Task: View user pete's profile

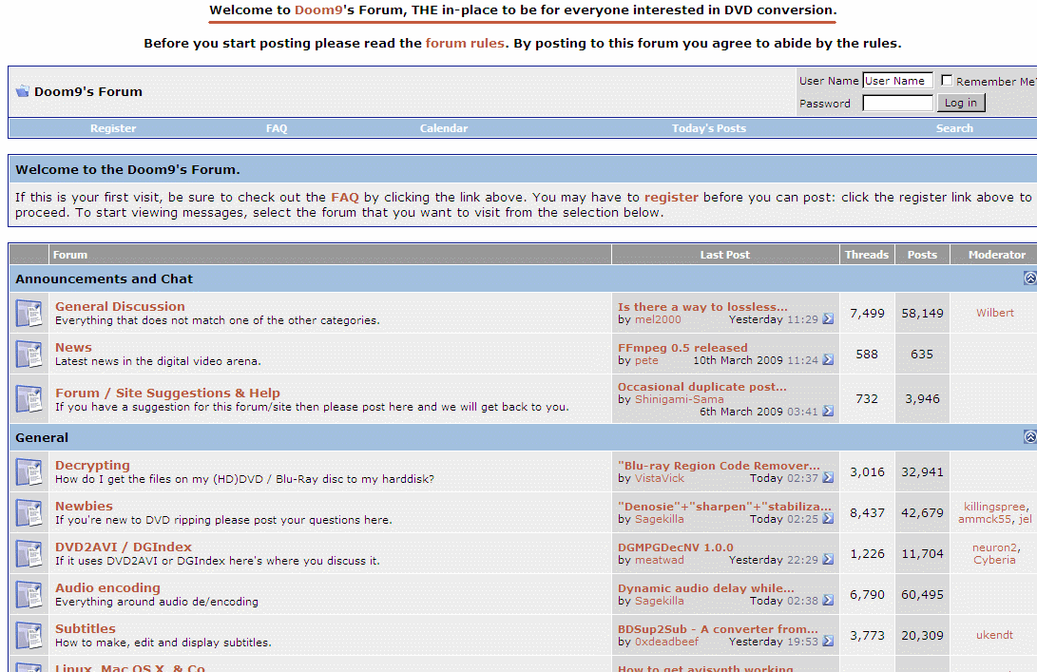Action: [x=646, y=360]
